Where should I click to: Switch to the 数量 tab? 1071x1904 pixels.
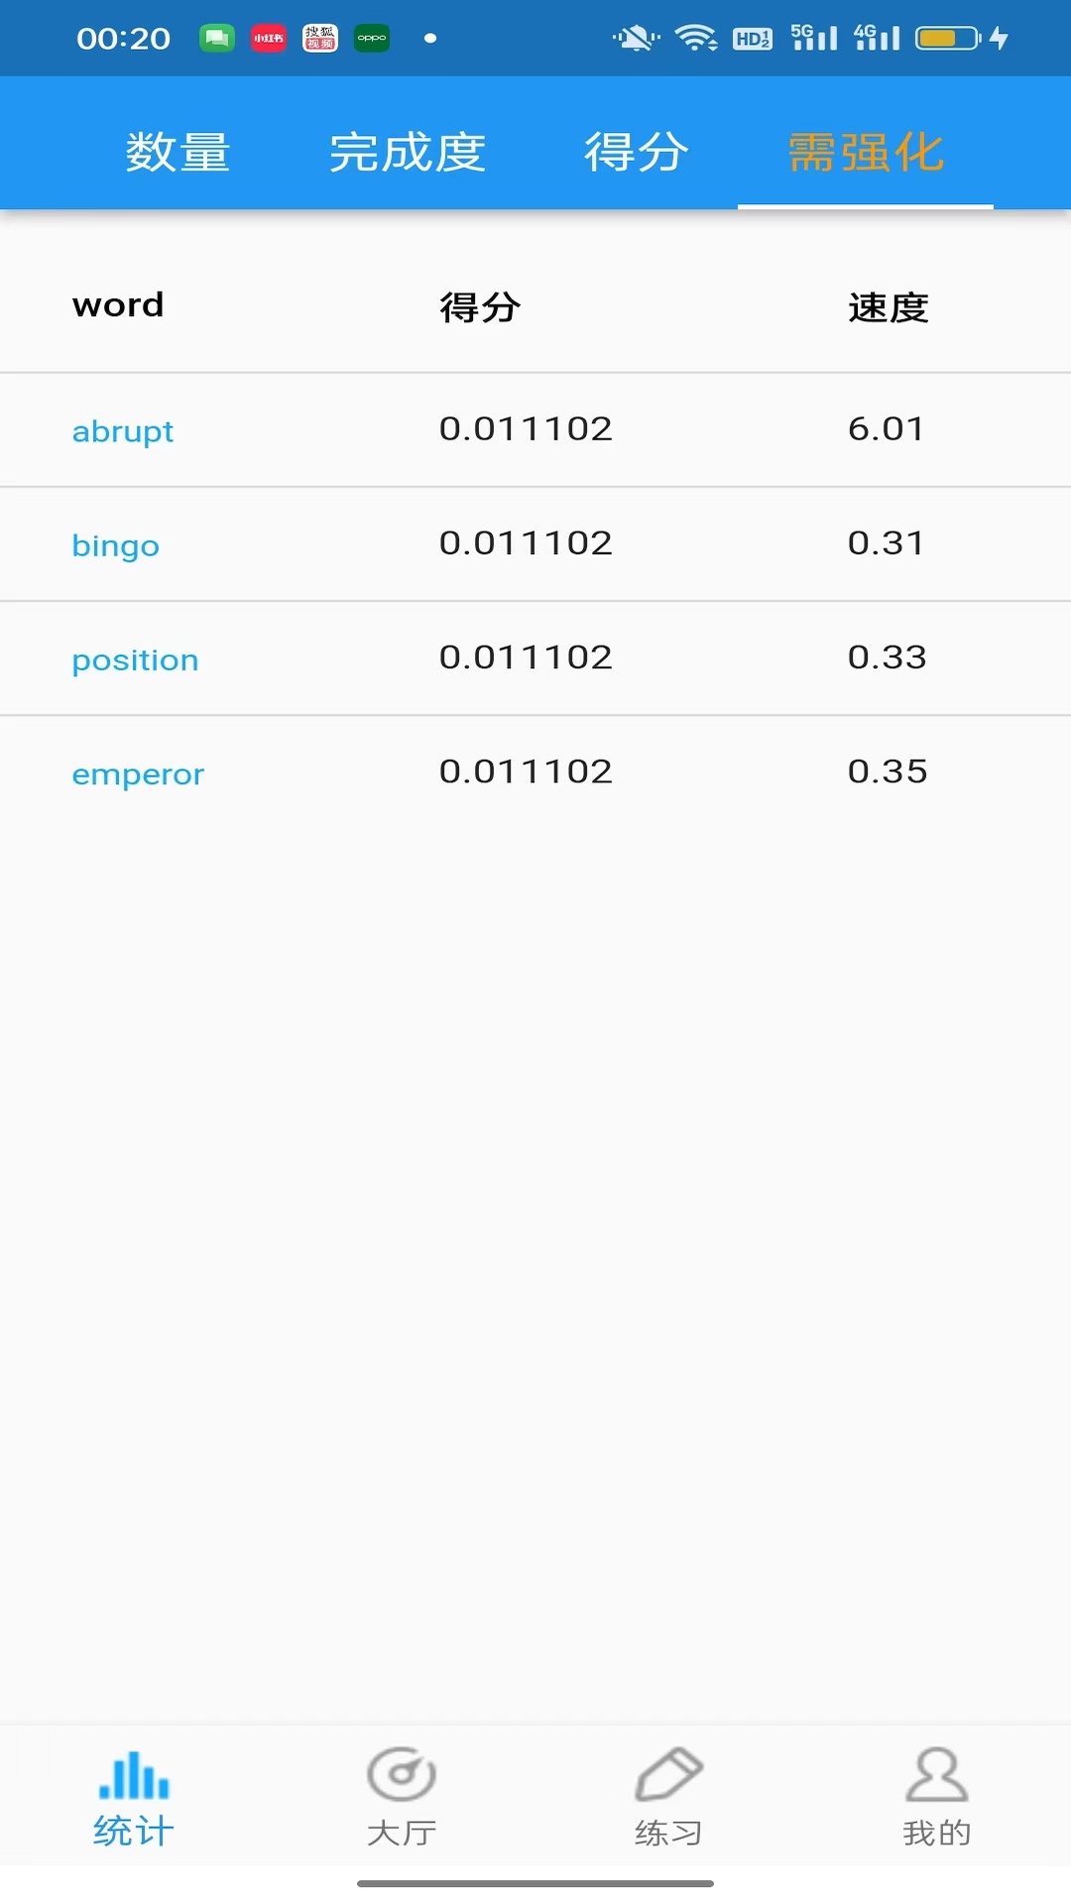point(178,153)
